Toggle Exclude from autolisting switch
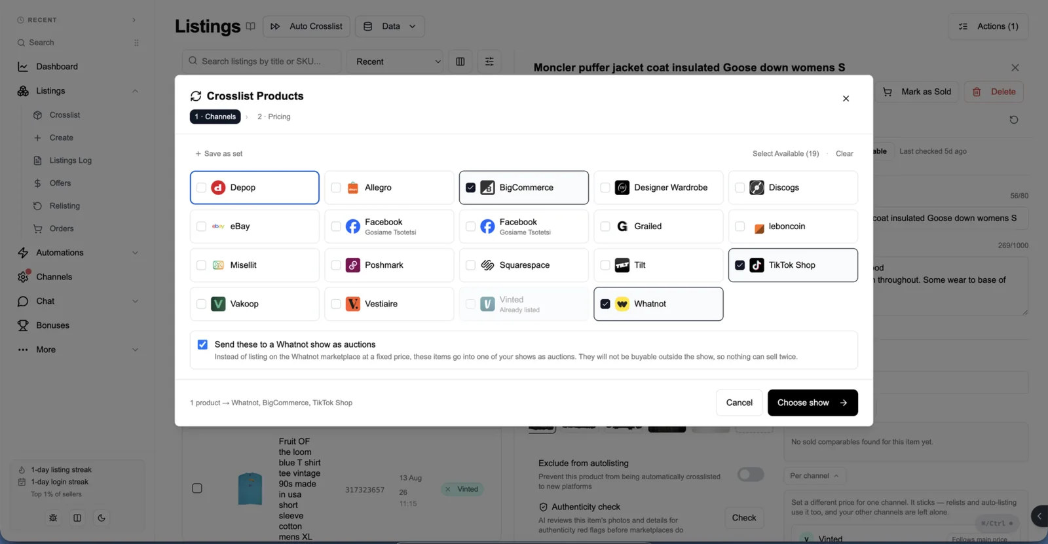1048x544 pixels. click(751, 475)
